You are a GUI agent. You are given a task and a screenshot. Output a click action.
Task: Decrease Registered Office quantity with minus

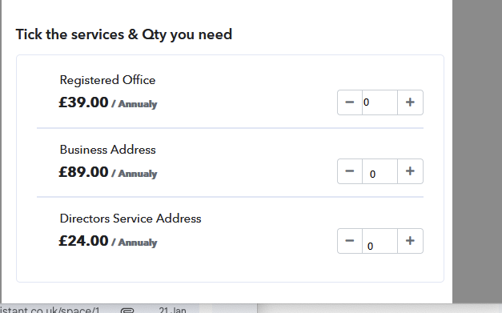pos(350,102)
